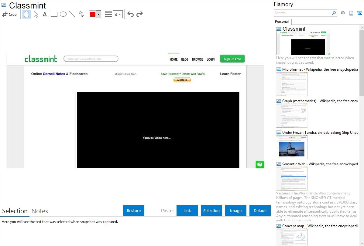364x246 pixels.
Task: Redo the last annotation
Action: point(139,14)
